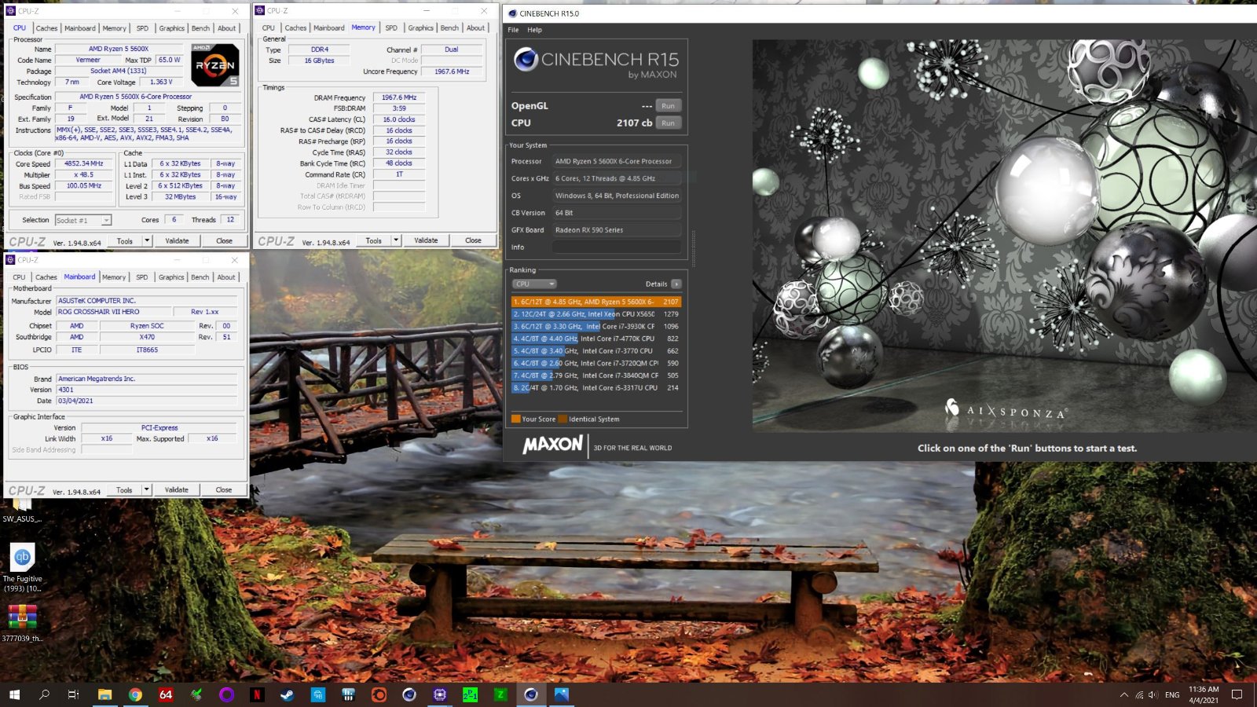Expand Tools arrow in CPU-Z Memory window

(396, 240)
